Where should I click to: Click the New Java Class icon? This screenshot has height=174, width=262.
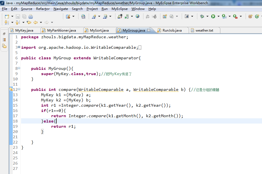point(257,16)
